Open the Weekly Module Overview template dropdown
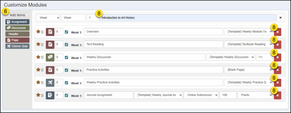Image resolution: width=291 pixels, height=113 pixels. click(x=248, y=32)
